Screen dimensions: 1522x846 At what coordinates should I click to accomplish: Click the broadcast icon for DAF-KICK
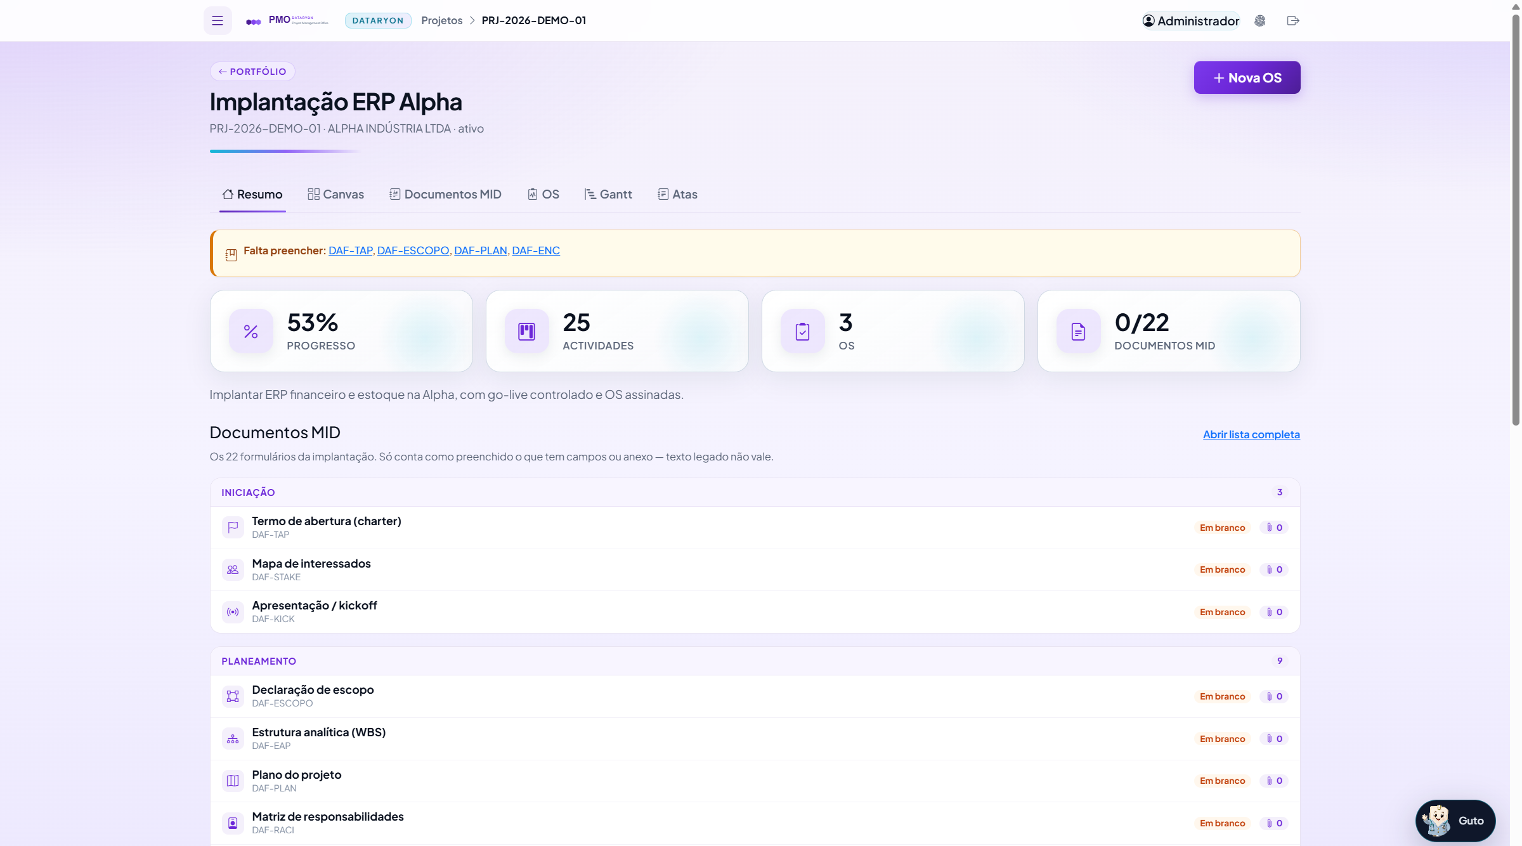pos(233,612)
